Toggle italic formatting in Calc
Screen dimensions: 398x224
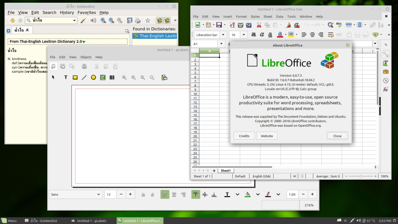pos(262,34)
